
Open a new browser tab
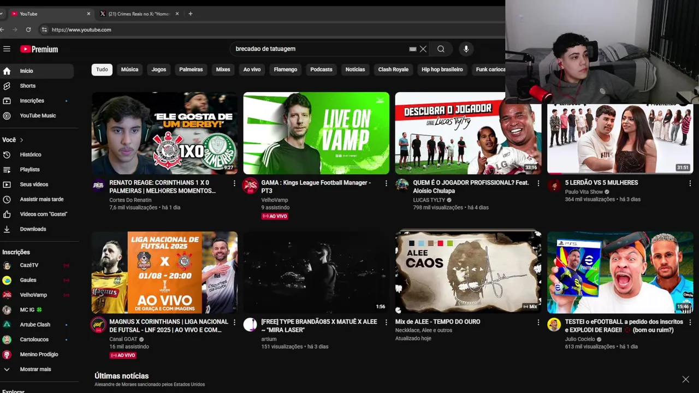(x=190, y=14)
